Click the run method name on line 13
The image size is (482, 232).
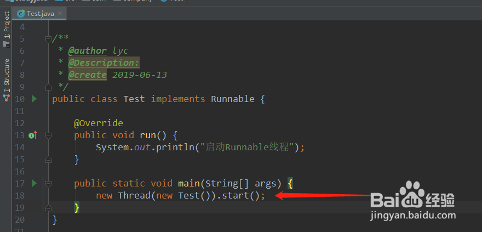tap(148, 135)
